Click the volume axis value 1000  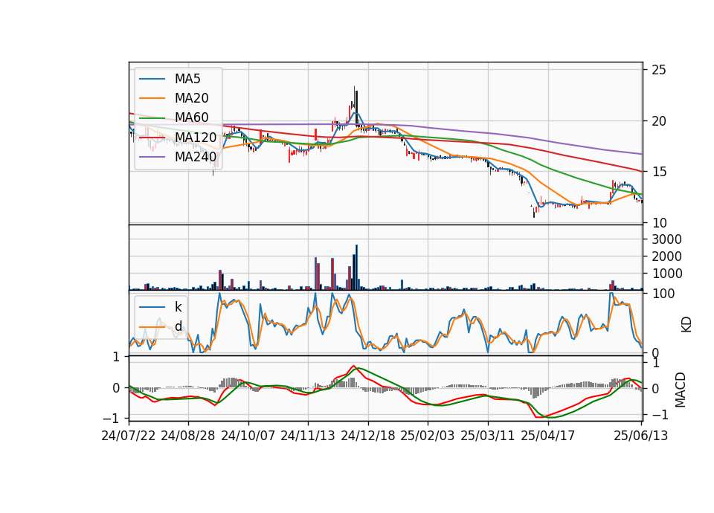coord(666,274)
